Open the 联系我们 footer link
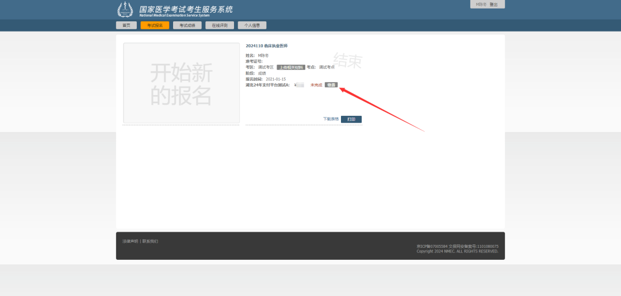Image resolution: width=621 pixels, height=296 pixels. (150, 241)
